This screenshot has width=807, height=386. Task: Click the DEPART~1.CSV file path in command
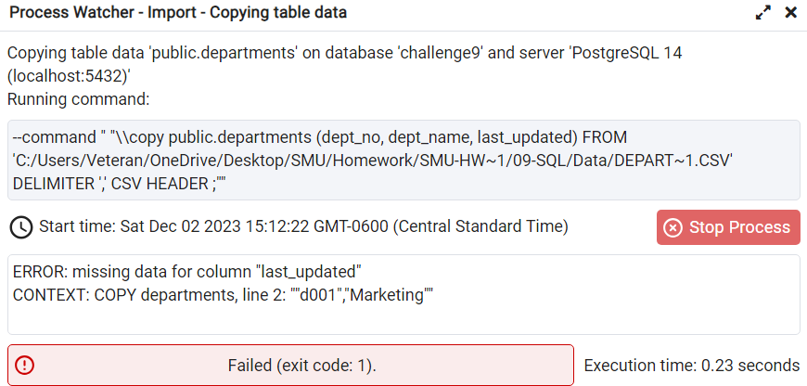[373, 161]
